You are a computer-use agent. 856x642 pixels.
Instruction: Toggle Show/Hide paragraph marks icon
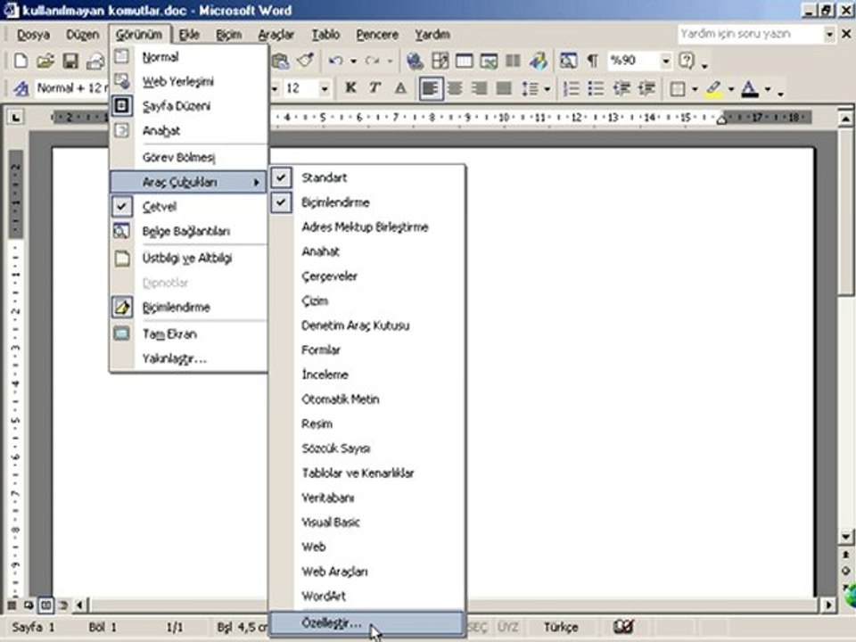tap(592, 61)
